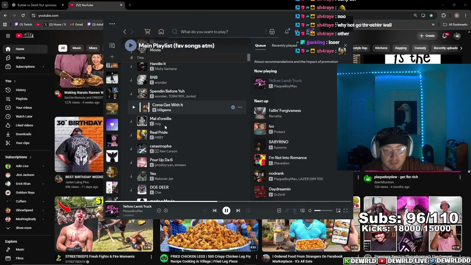Open History in YouTube sidebar
Screen dimensions: 471x265
pyautogui.click(x=25, y=90)
